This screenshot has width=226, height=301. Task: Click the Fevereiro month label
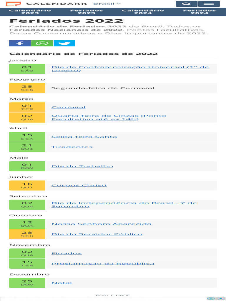tap(27, 80)
